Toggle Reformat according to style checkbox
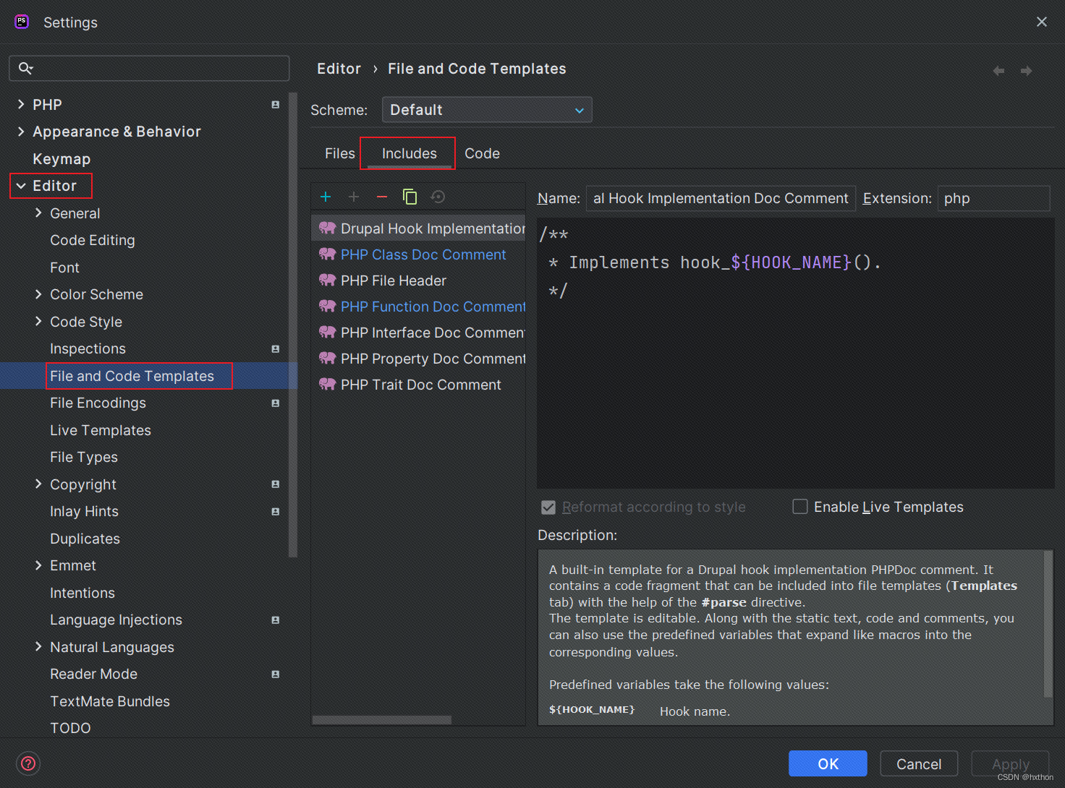The width and height of the screenshot is (1065, 788). pos(548,508)
